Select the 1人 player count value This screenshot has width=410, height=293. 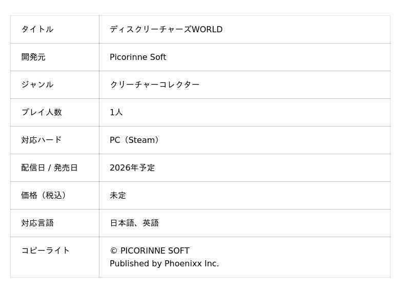click(116, 112)
